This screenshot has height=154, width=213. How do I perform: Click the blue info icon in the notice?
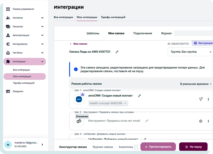point(76,69)
